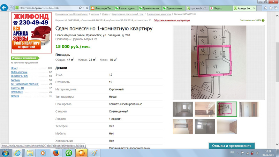The image size is (279, 157).
Task: Click the listing price 15 000 руб./мес.
Action: tap(73, 47)
